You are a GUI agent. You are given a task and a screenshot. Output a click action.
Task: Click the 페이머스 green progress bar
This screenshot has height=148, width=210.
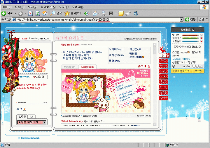[191, 38]
